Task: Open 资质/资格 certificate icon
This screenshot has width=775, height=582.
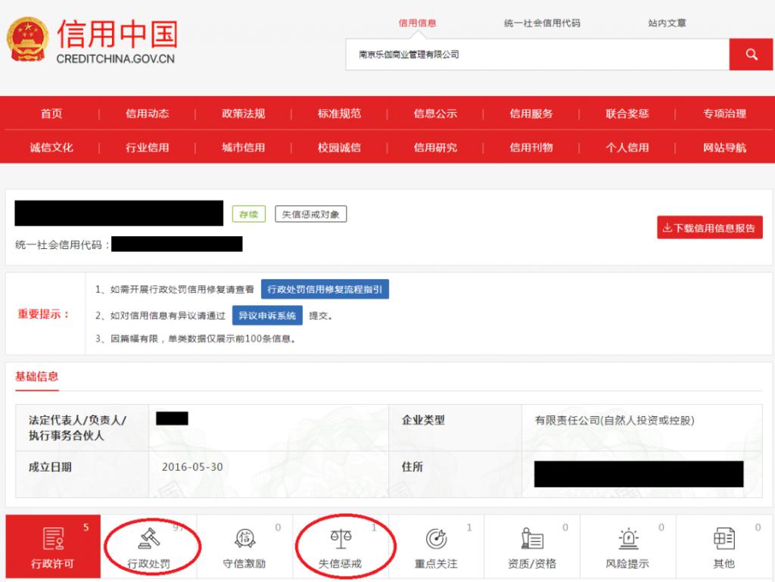Action: pyautogui.click(x=532, y=539)
